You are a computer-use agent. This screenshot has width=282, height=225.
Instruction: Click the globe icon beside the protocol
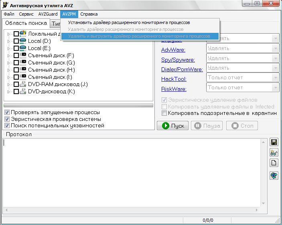pyautogui.click(x=274, y=175)
